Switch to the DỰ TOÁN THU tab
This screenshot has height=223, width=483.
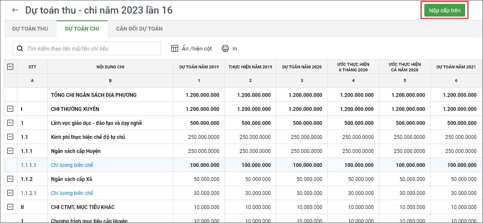pyautogui.click(x=30, y=29)
